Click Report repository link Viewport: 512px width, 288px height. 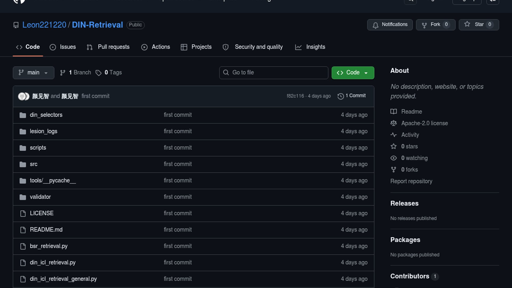pos(411,181)
